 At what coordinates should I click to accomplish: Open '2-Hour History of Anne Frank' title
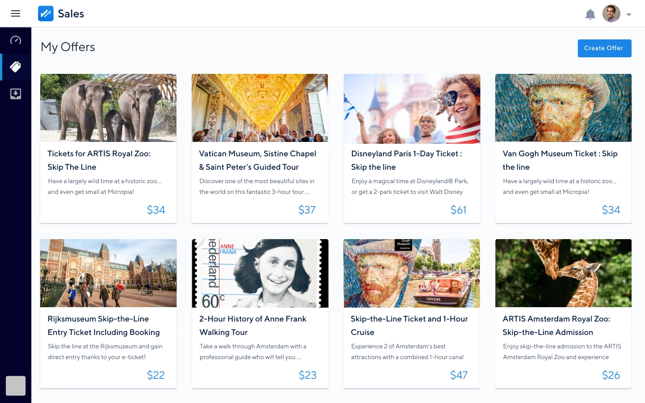pos(253,326)
